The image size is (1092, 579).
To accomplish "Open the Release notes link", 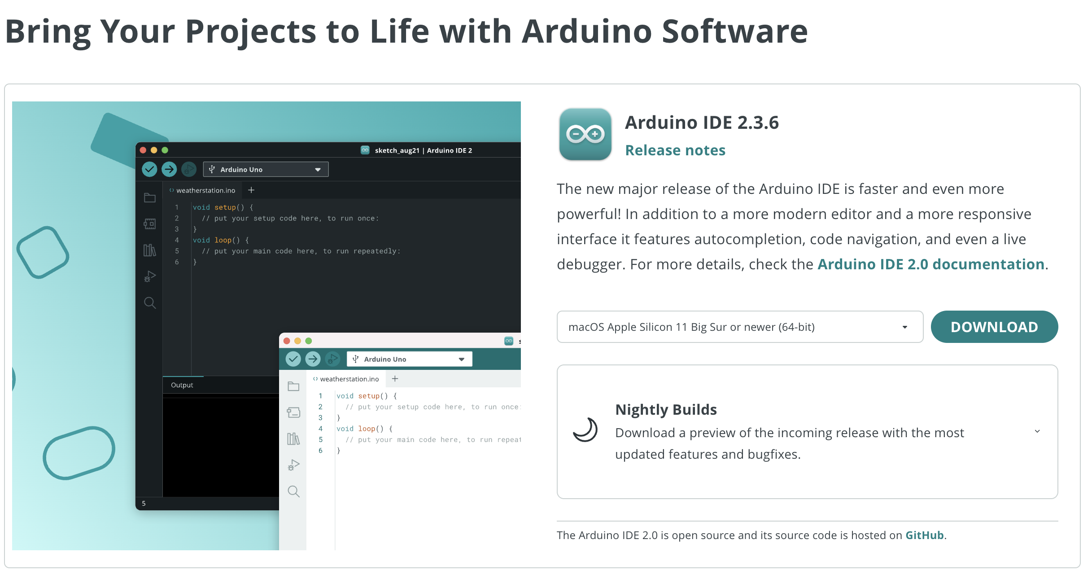I will tap(675, 150).
